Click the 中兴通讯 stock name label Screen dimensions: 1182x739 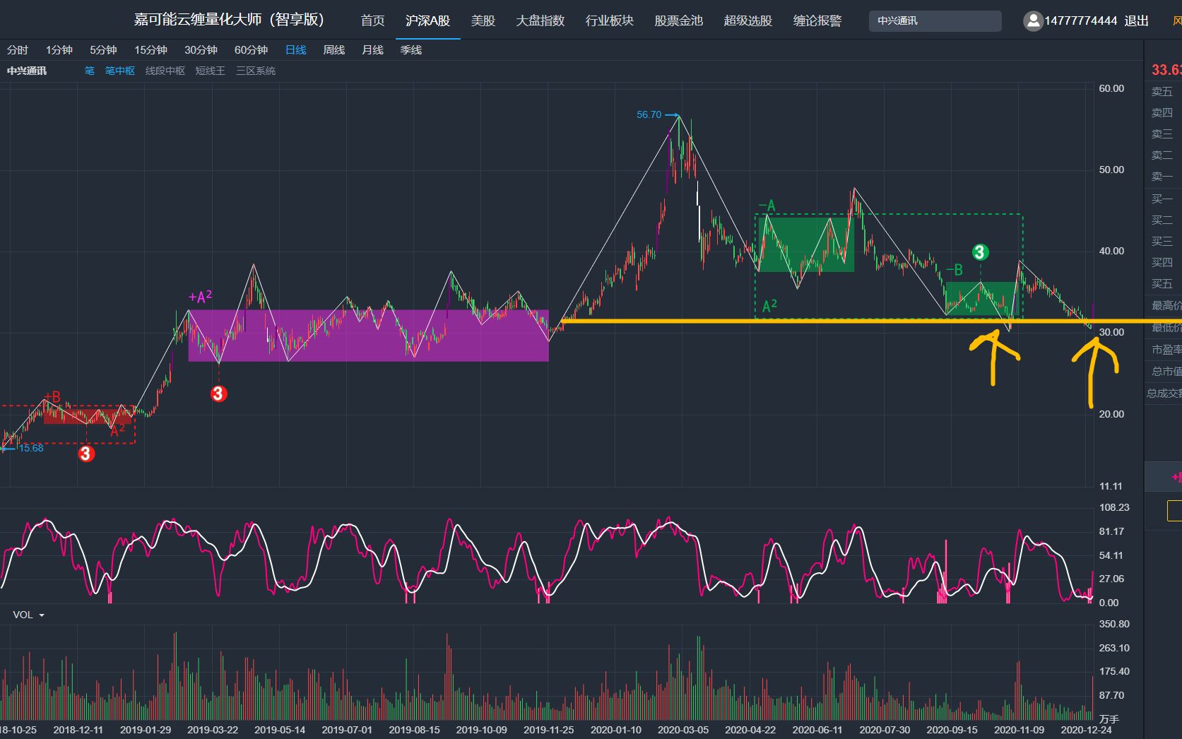coord(27,71)
